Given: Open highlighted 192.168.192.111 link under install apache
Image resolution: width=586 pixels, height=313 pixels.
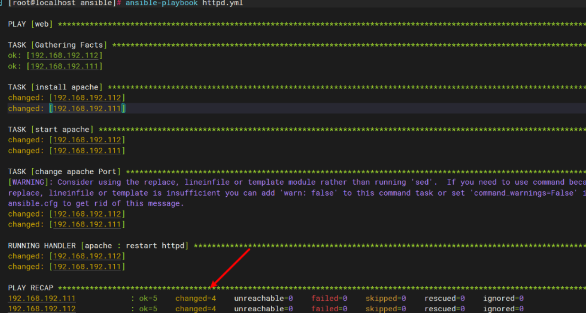Looking at the screenshot, I should click(x=87, y=108).
